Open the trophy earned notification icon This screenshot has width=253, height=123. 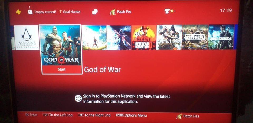(30, 12)
